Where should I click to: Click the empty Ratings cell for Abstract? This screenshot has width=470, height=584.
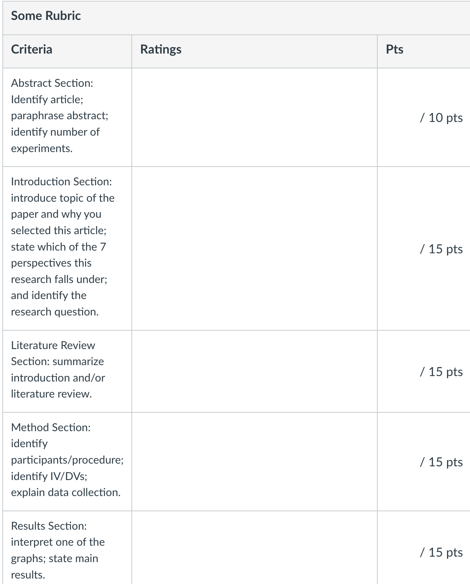[x=255, y=117]
